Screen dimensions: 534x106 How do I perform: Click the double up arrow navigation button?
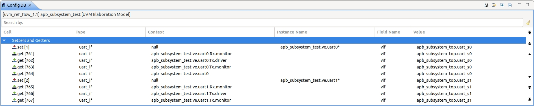pos(530,44)
